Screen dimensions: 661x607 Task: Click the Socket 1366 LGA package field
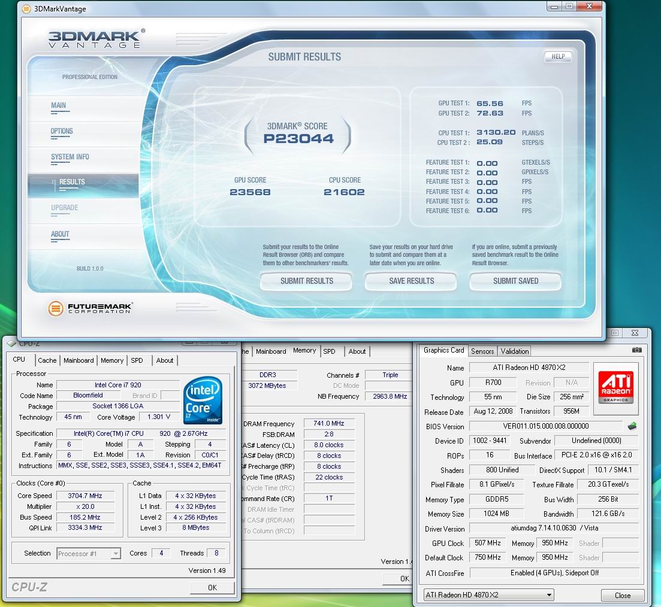pos(118,406)
